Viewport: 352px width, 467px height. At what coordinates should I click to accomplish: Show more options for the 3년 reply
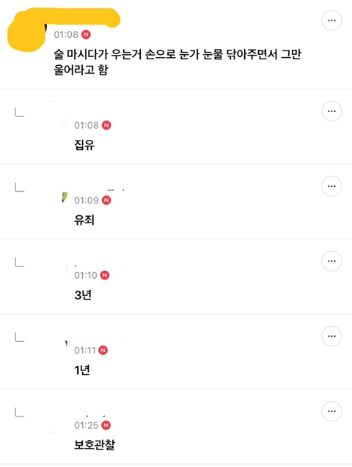[331, 261]
